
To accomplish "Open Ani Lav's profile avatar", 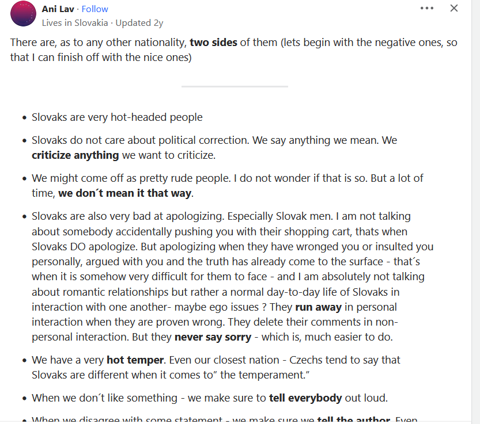I will point(23,14).
